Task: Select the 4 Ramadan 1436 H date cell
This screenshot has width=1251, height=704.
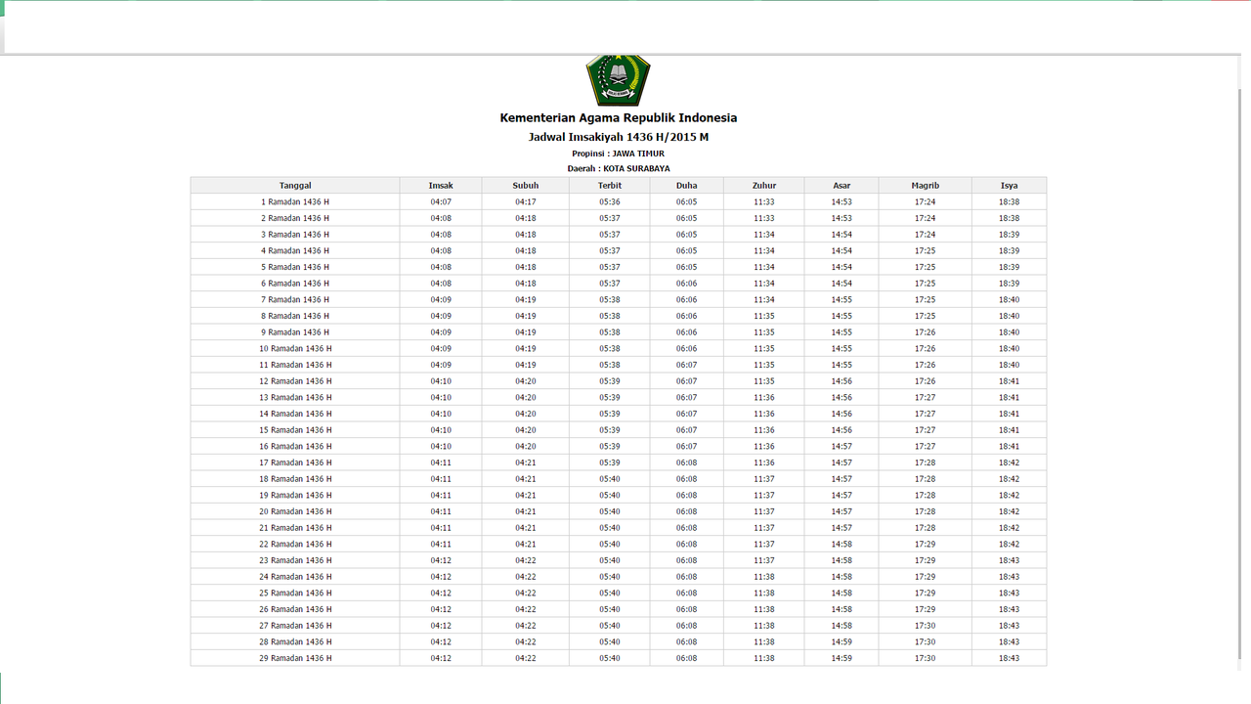Action: pyautogui.click(x=295, y=251)
